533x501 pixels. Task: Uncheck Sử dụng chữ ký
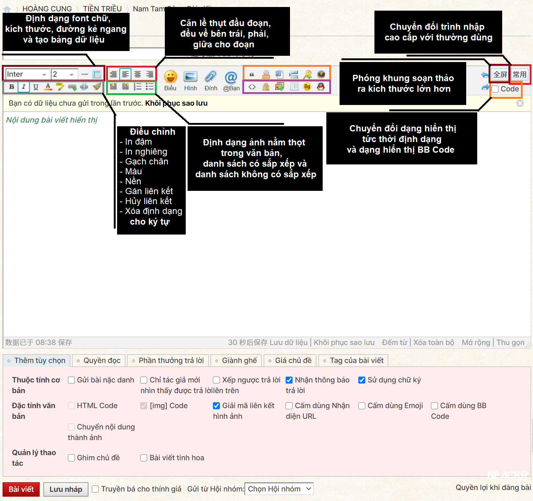(x=362, y=380)
